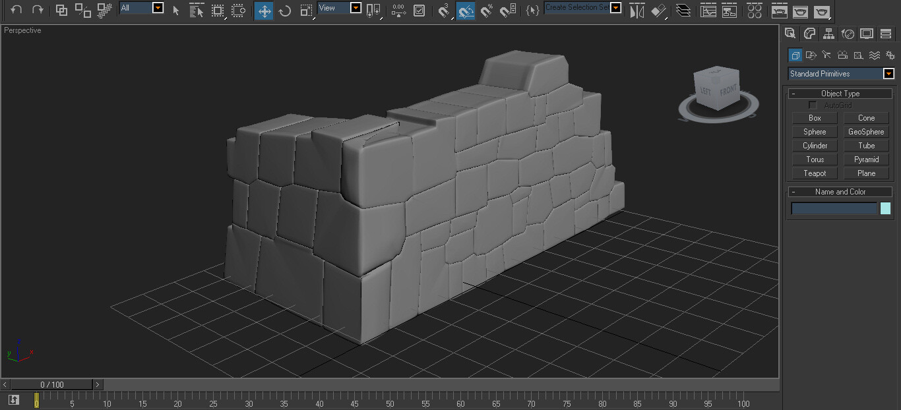Select the Systems category icon

pyautogui.click(x=890, y=55)
